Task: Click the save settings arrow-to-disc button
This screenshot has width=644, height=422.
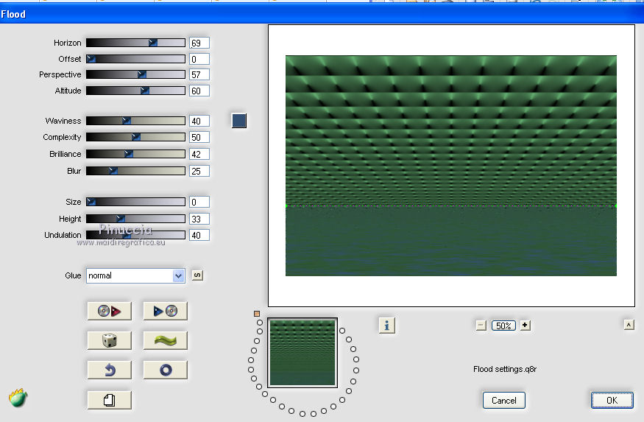Action: [x=165, y=311]
